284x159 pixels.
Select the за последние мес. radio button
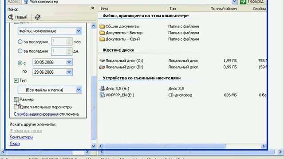point(20,42)
